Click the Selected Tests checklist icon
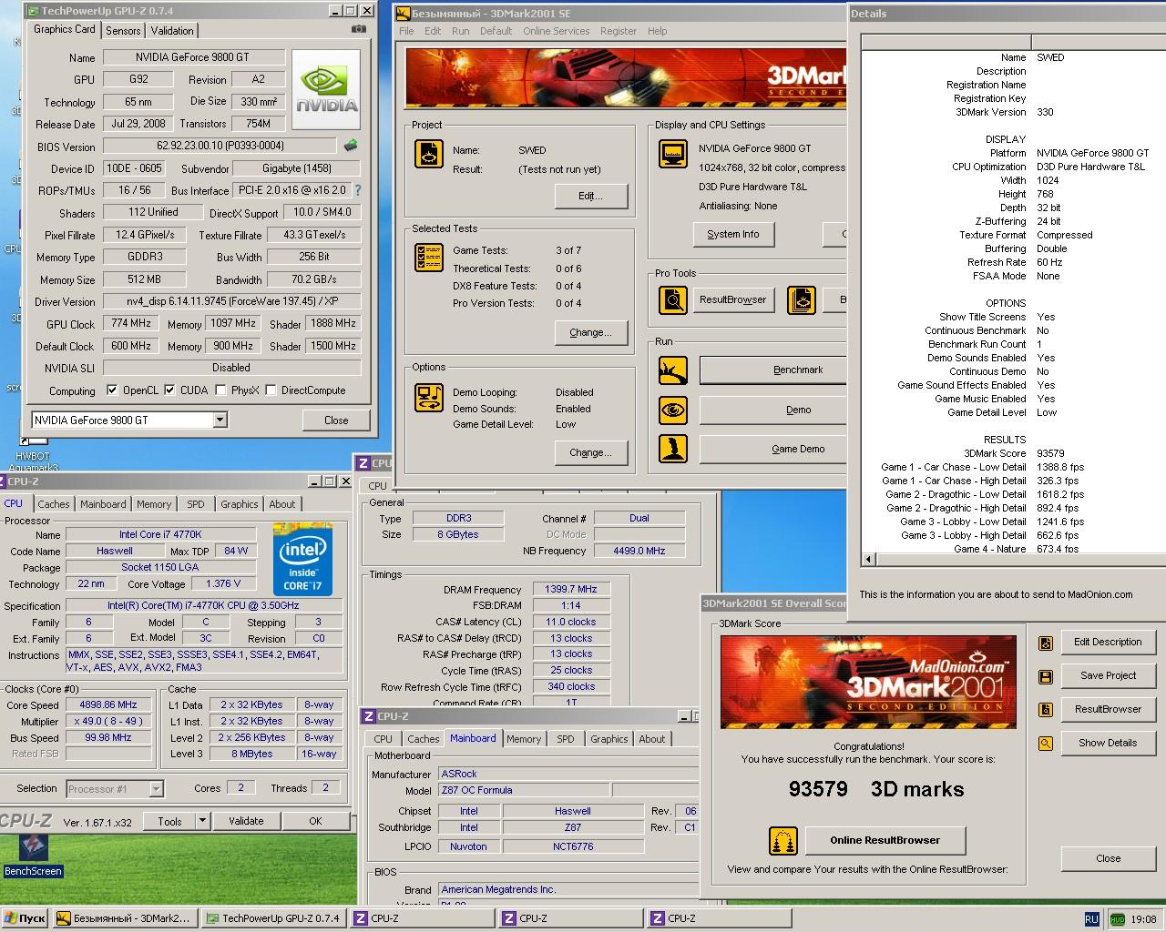 (x=429, y=257)
